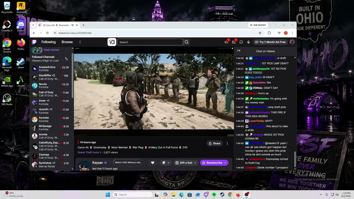Click the followed channels sidebar scrollbar

click(x=73, y=76)
